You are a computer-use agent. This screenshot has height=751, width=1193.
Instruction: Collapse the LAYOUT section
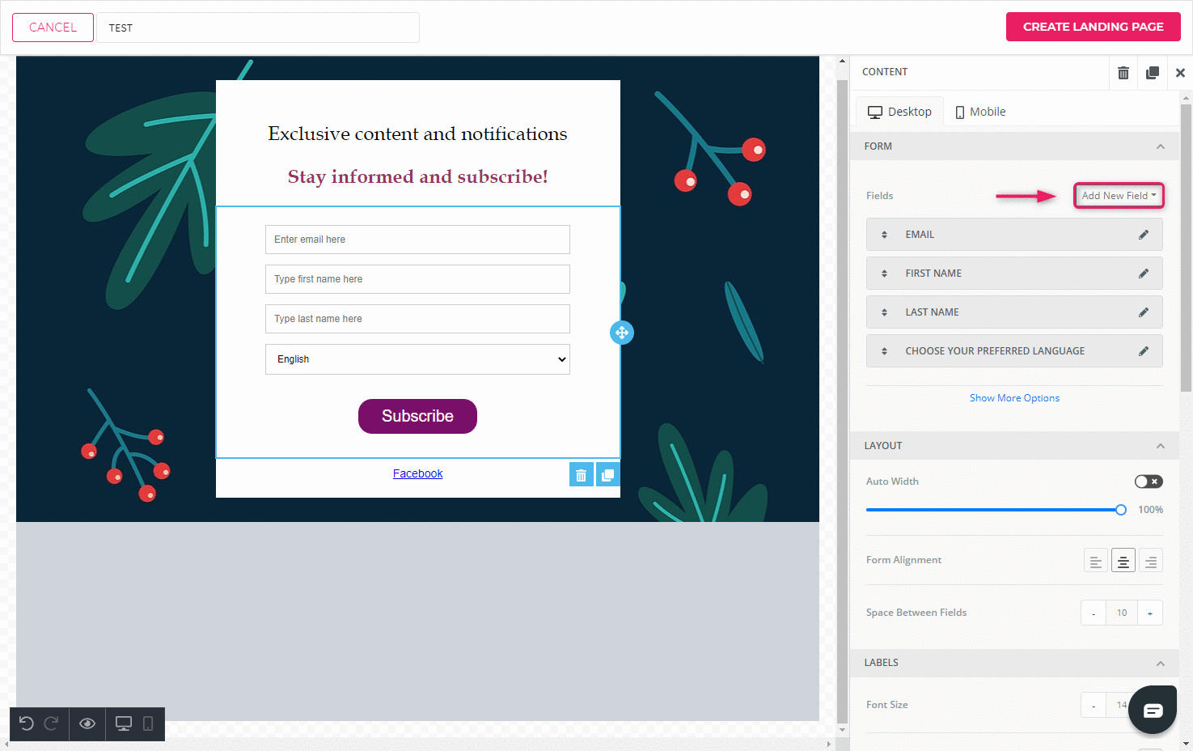click(1161, 446)
